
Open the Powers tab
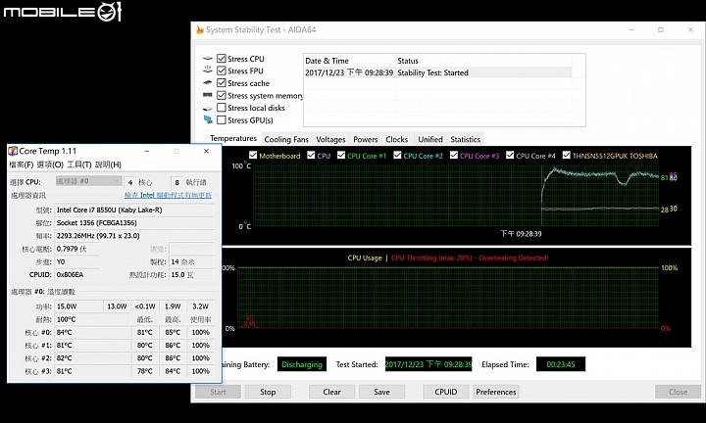tap(365, 139)
